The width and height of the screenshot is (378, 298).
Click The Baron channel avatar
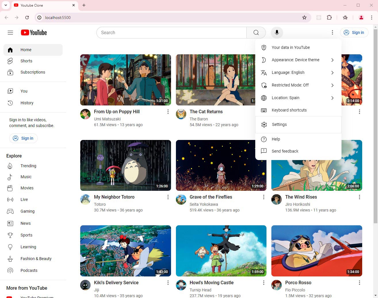pyautogui.click(x=181, y=114)
